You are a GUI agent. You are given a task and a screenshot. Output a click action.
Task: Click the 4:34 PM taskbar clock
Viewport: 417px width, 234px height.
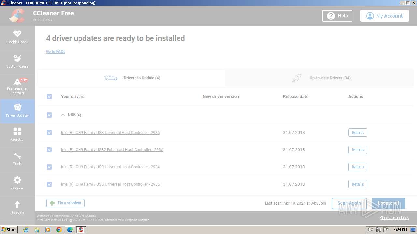[x=400, y=230]
